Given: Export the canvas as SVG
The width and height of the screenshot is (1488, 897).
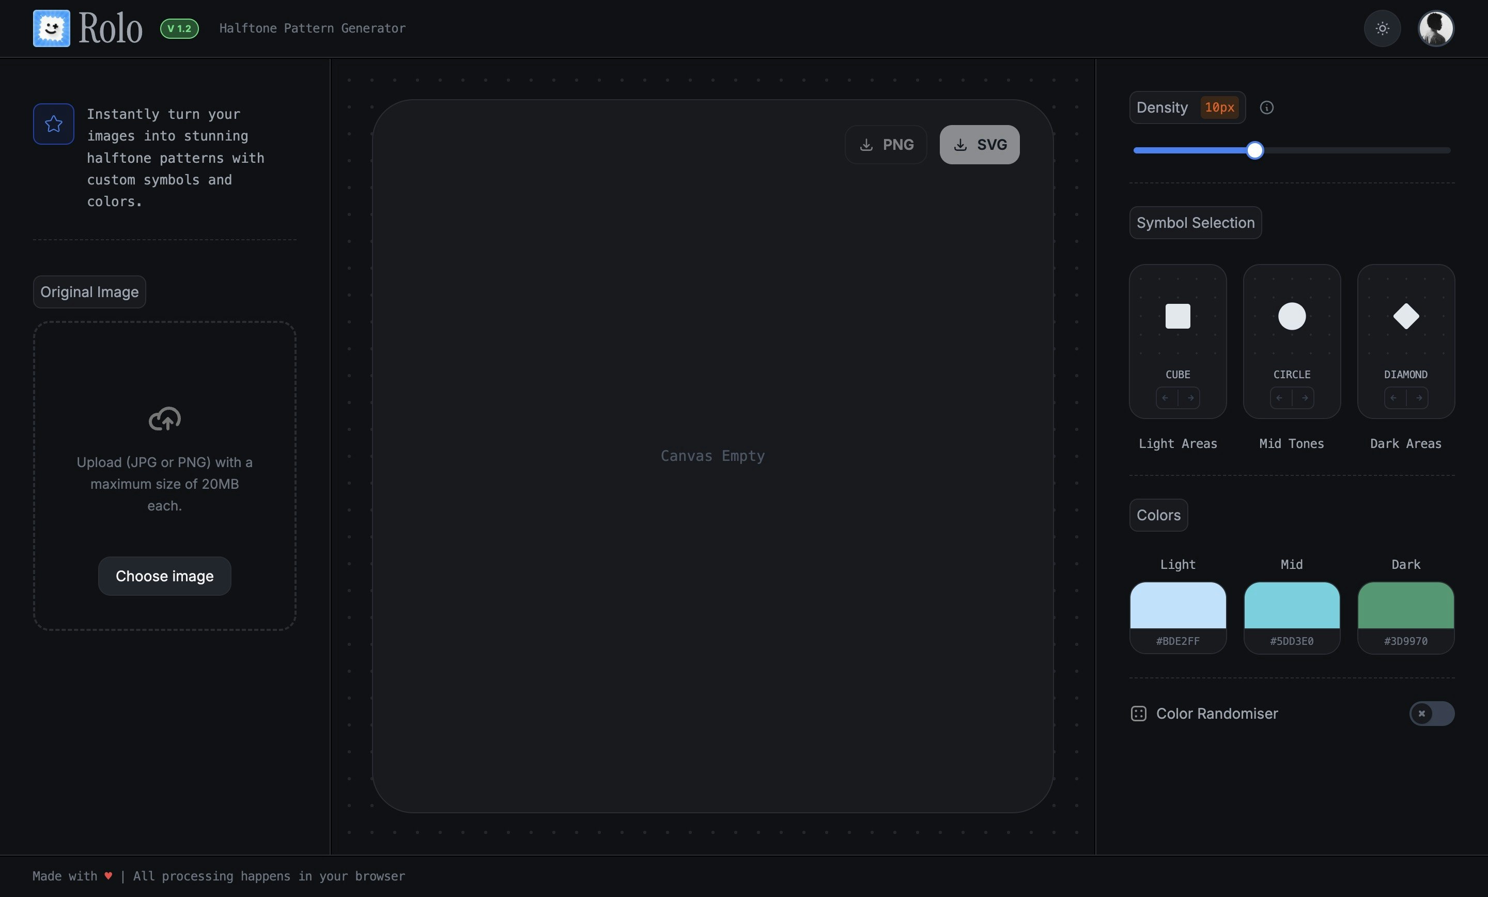Looking at the screenshot, I should [x=979, y=144].
